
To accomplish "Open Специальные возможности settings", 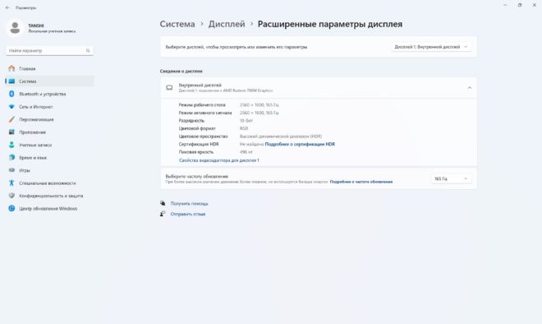I will tap(50, 183).
